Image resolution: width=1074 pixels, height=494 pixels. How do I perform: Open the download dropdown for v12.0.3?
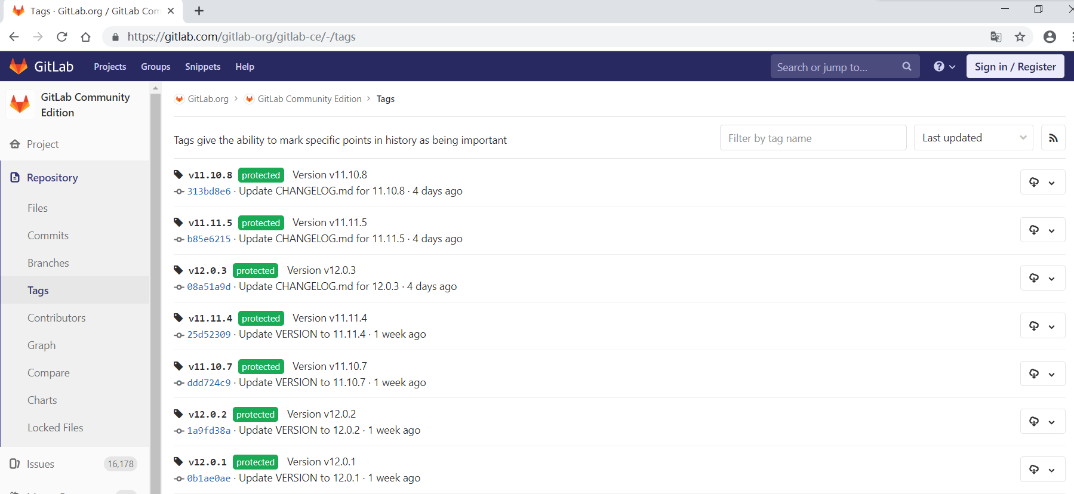(x=1042, y=278)
